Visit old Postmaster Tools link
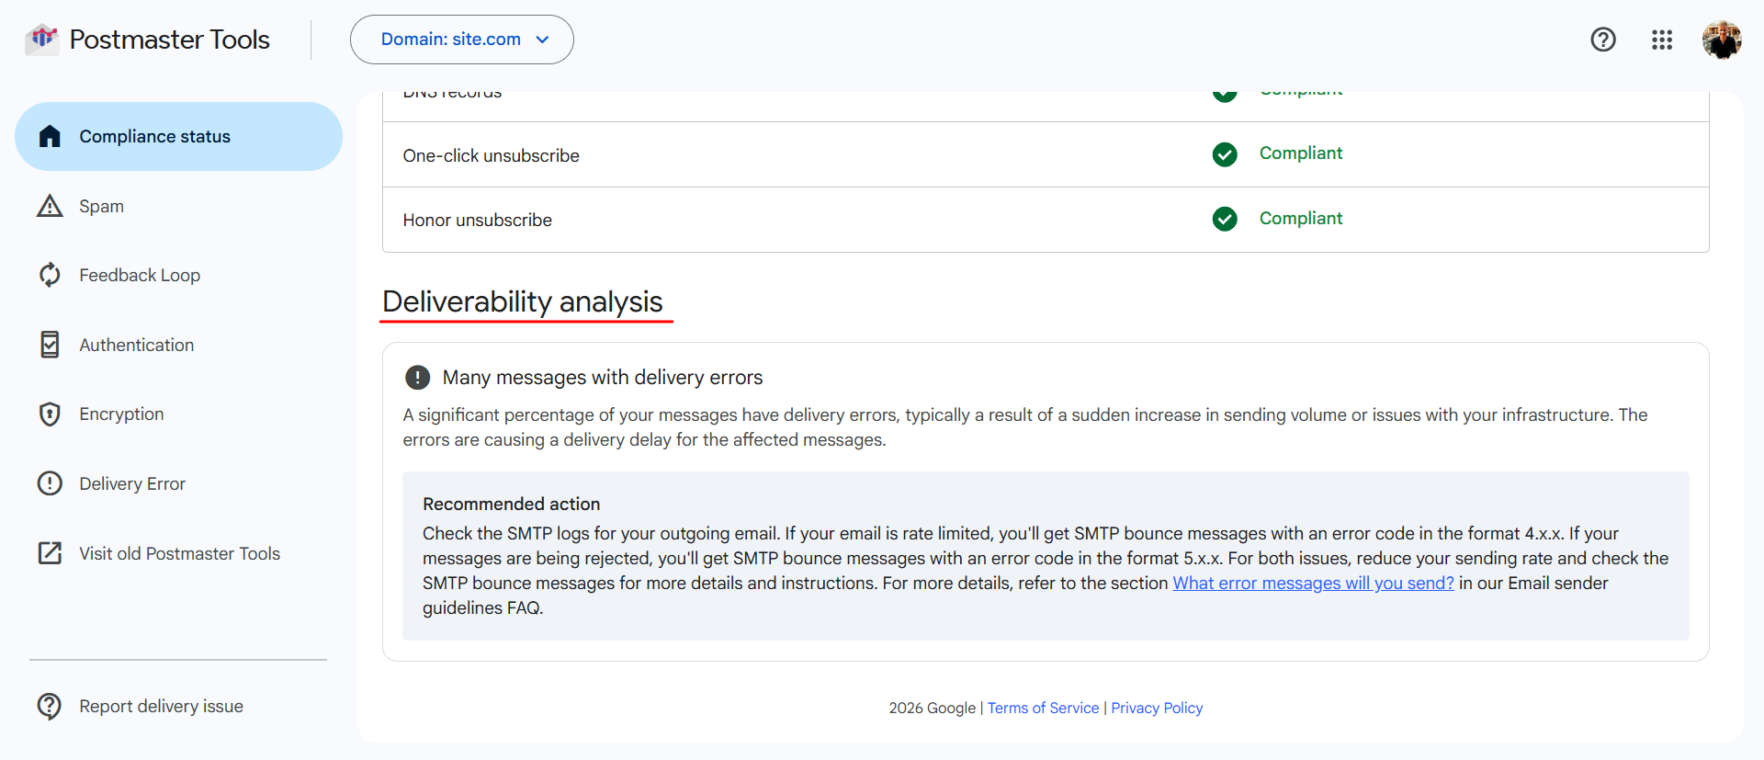Screen dimensions: 1764x760 tap(180, 553)
